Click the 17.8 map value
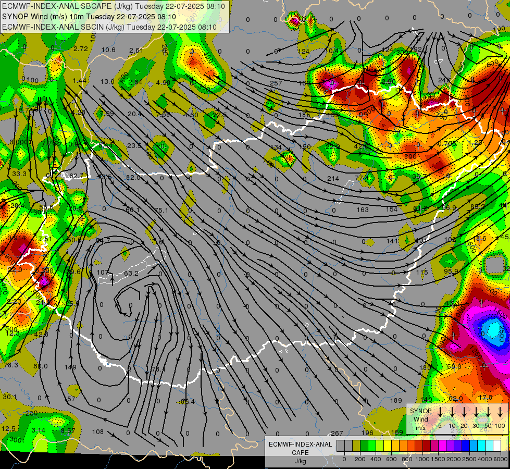Screen dimensions: 510x469 (x=486, y=398)
